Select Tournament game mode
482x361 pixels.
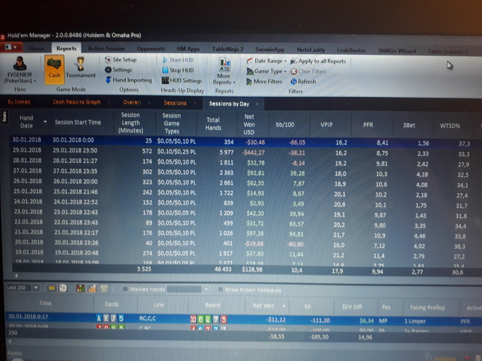click(81, 68)
